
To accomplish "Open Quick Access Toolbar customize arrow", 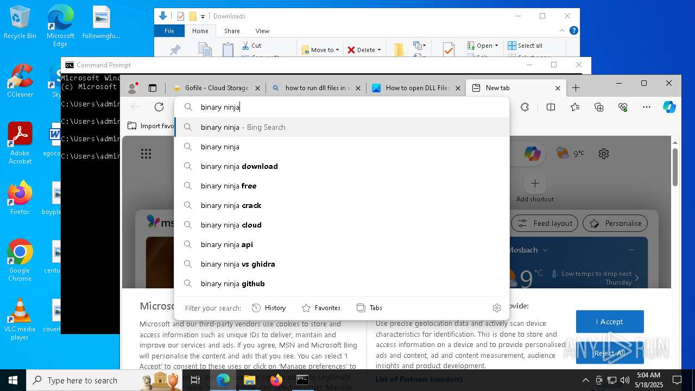I will point(203,17).
